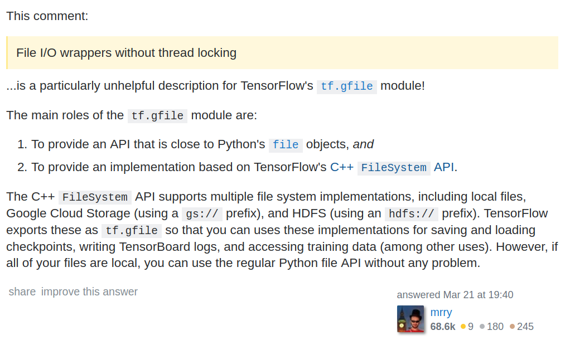Click the hdfs:// prefix code snippet

tap(412, 213)
